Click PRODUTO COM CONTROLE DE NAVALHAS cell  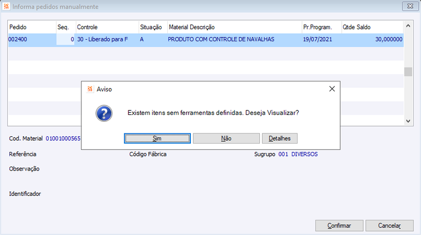235,39
